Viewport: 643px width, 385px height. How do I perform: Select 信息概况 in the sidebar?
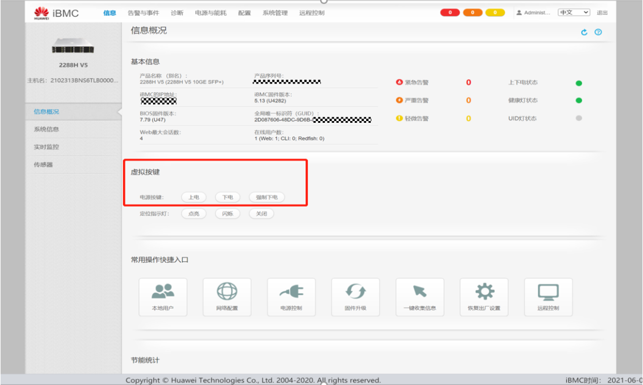pos(73,111)
